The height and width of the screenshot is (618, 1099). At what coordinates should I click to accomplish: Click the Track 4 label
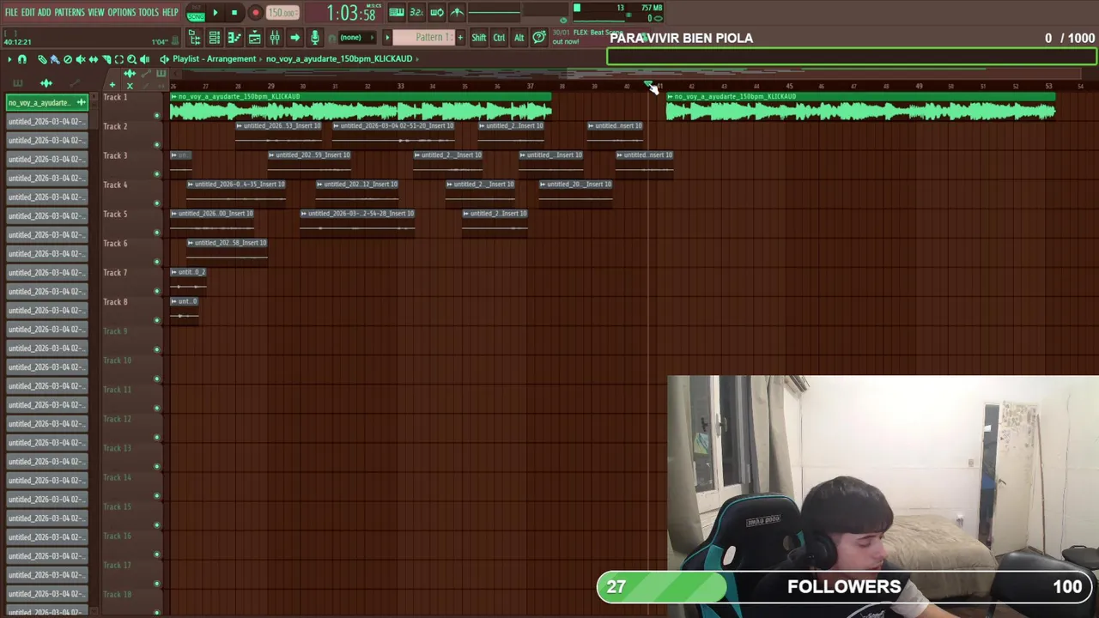[x=115, y=185]
